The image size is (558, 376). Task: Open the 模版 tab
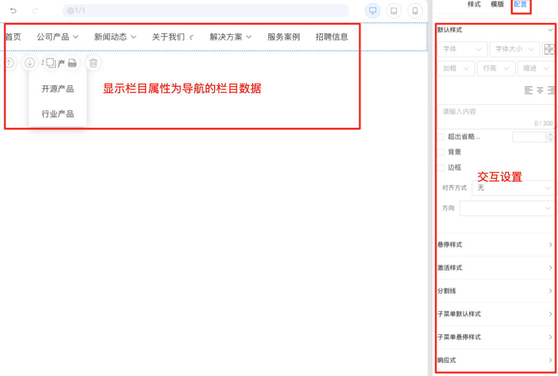coord(497,4)
